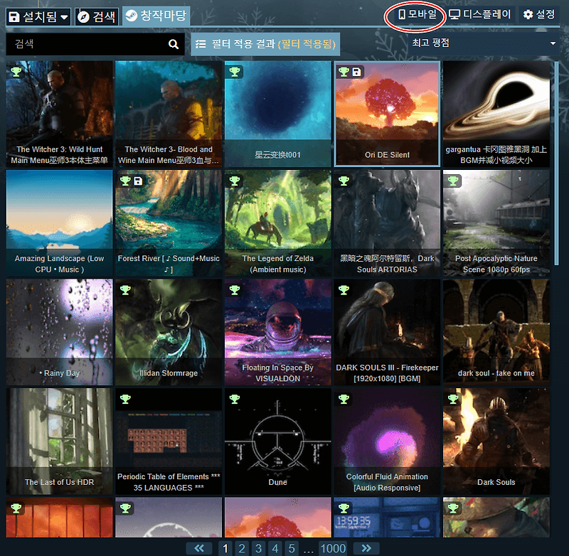Screen dimensions: 569x556
Task: Click trophy icon on Ori DE Silent
Action: tap(344, 72)
